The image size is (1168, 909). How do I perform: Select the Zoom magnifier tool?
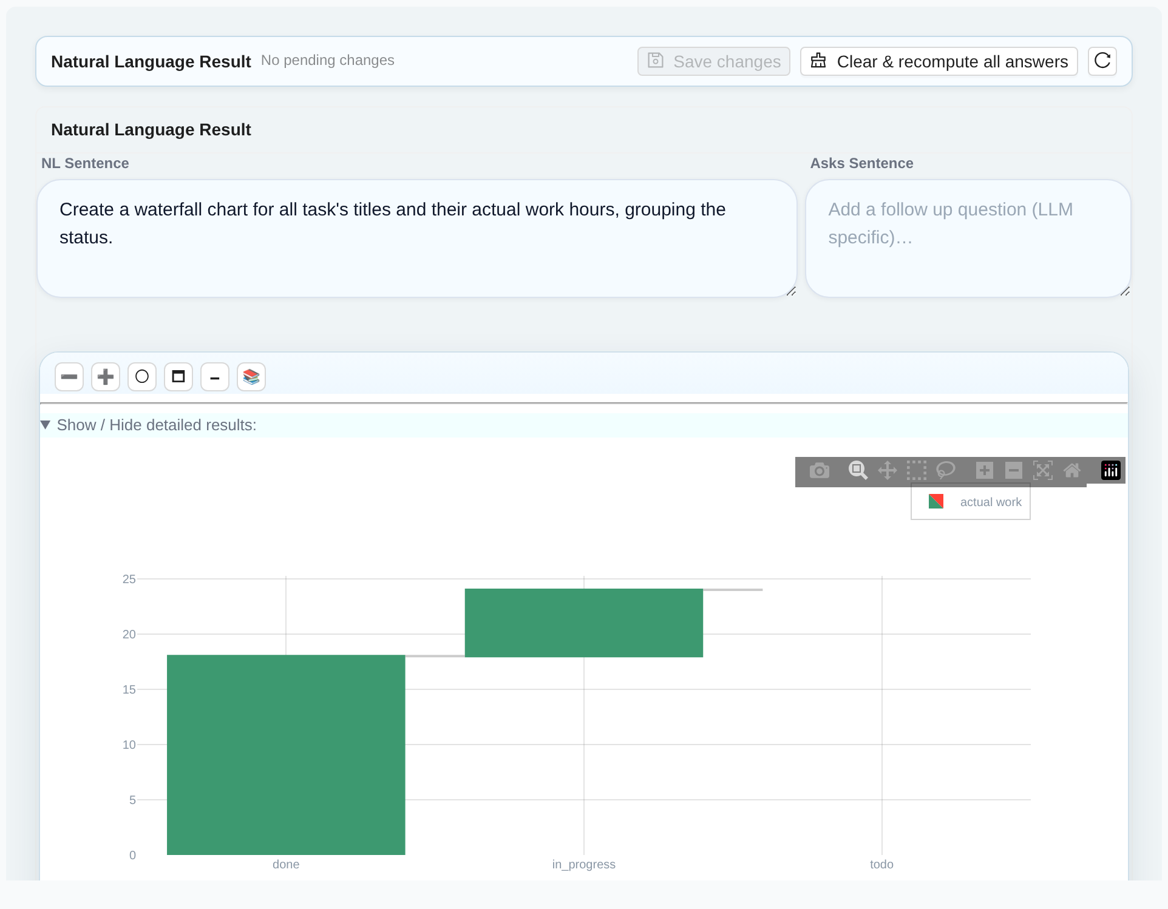(858, 471)
